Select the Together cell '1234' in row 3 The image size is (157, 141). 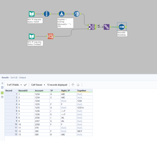click(84, 101)
